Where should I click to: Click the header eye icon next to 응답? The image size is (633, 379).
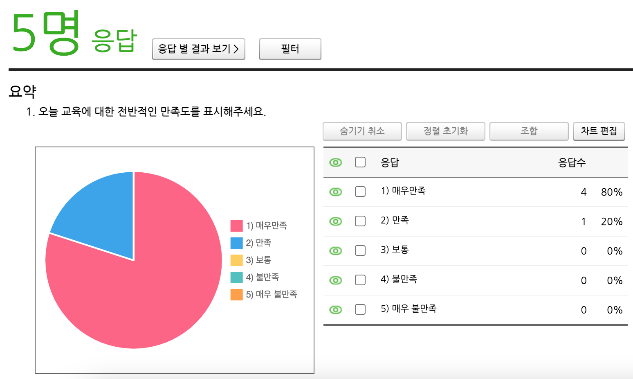click(336, 162)
